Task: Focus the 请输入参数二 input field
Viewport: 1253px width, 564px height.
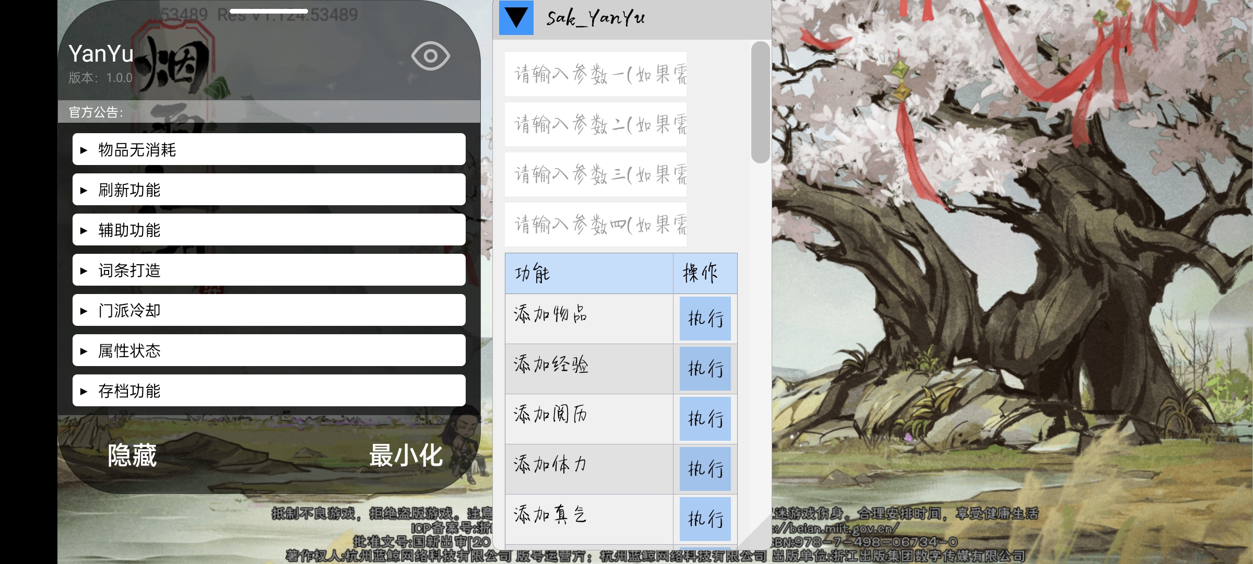Action: 596,124
